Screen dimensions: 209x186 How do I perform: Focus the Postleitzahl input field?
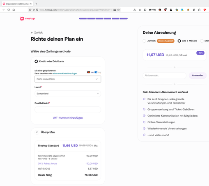pos(68,110)
